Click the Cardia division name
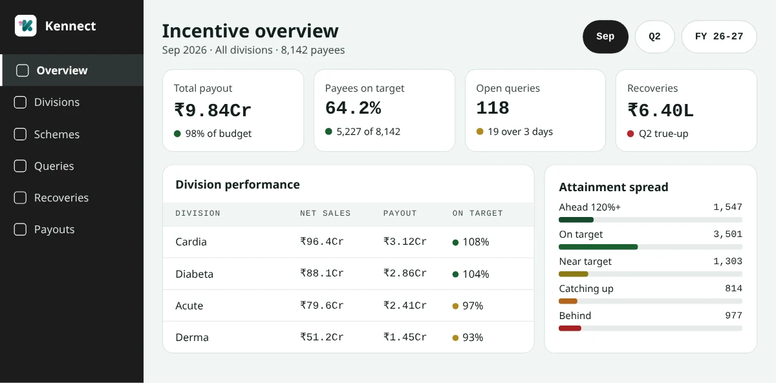This screenshot has height=383, width=776. [191, 242]
